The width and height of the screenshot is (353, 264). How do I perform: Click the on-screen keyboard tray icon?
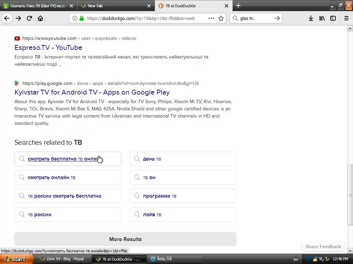pyautogui.click(x=295, y=259)
